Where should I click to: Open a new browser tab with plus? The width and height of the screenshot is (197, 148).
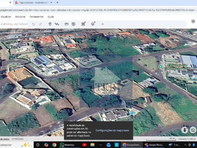click(x=58, y=2)
